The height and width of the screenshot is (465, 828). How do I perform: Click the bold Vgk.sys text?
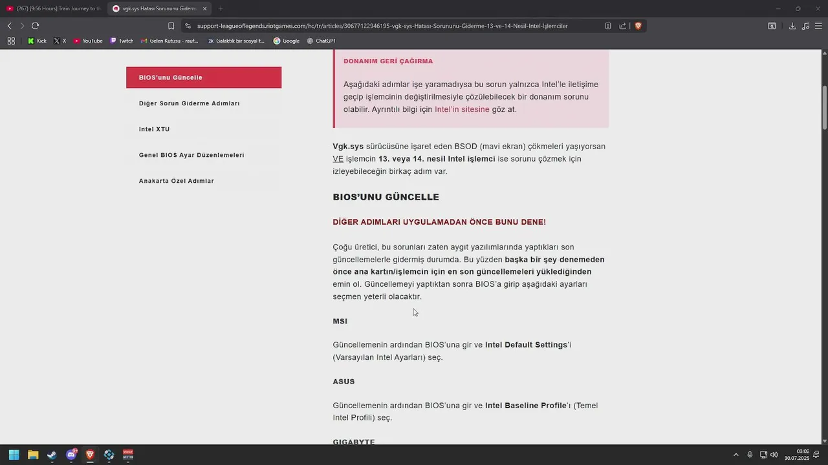click(348, 147)
